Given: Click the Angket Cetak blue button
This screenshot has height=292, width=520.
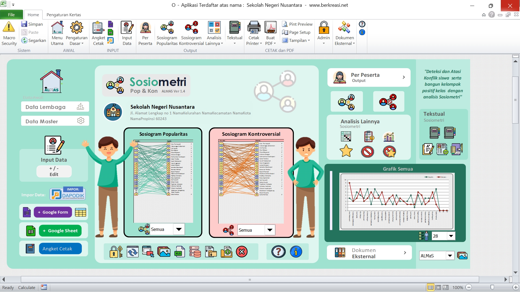Looking at the screenshot, I should coord(60,249).
